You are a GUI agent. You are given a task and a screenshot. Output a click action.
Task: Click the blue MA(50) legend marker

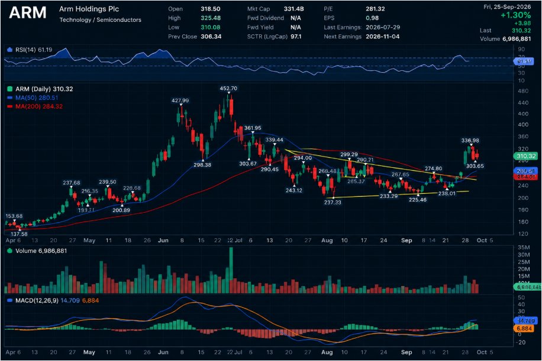click(x=9, y=97)
